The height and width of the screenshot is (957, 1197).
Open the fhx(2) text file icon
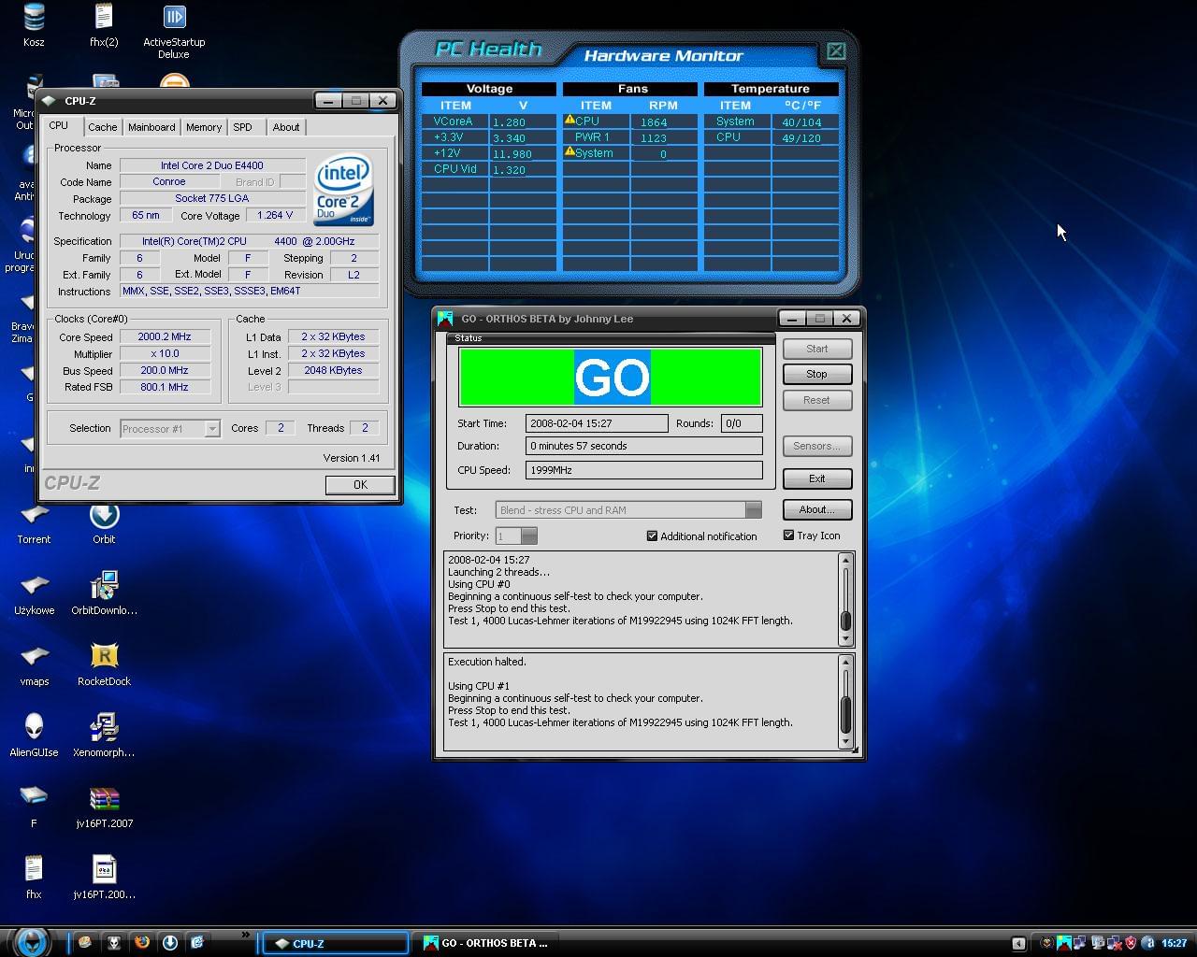104,24
